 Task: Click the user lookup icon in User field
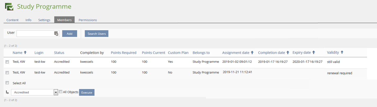tap(56, 33)
